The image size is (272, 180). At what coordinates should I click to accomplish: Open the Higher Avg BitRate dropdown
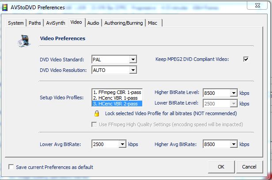tap(234, 144)
